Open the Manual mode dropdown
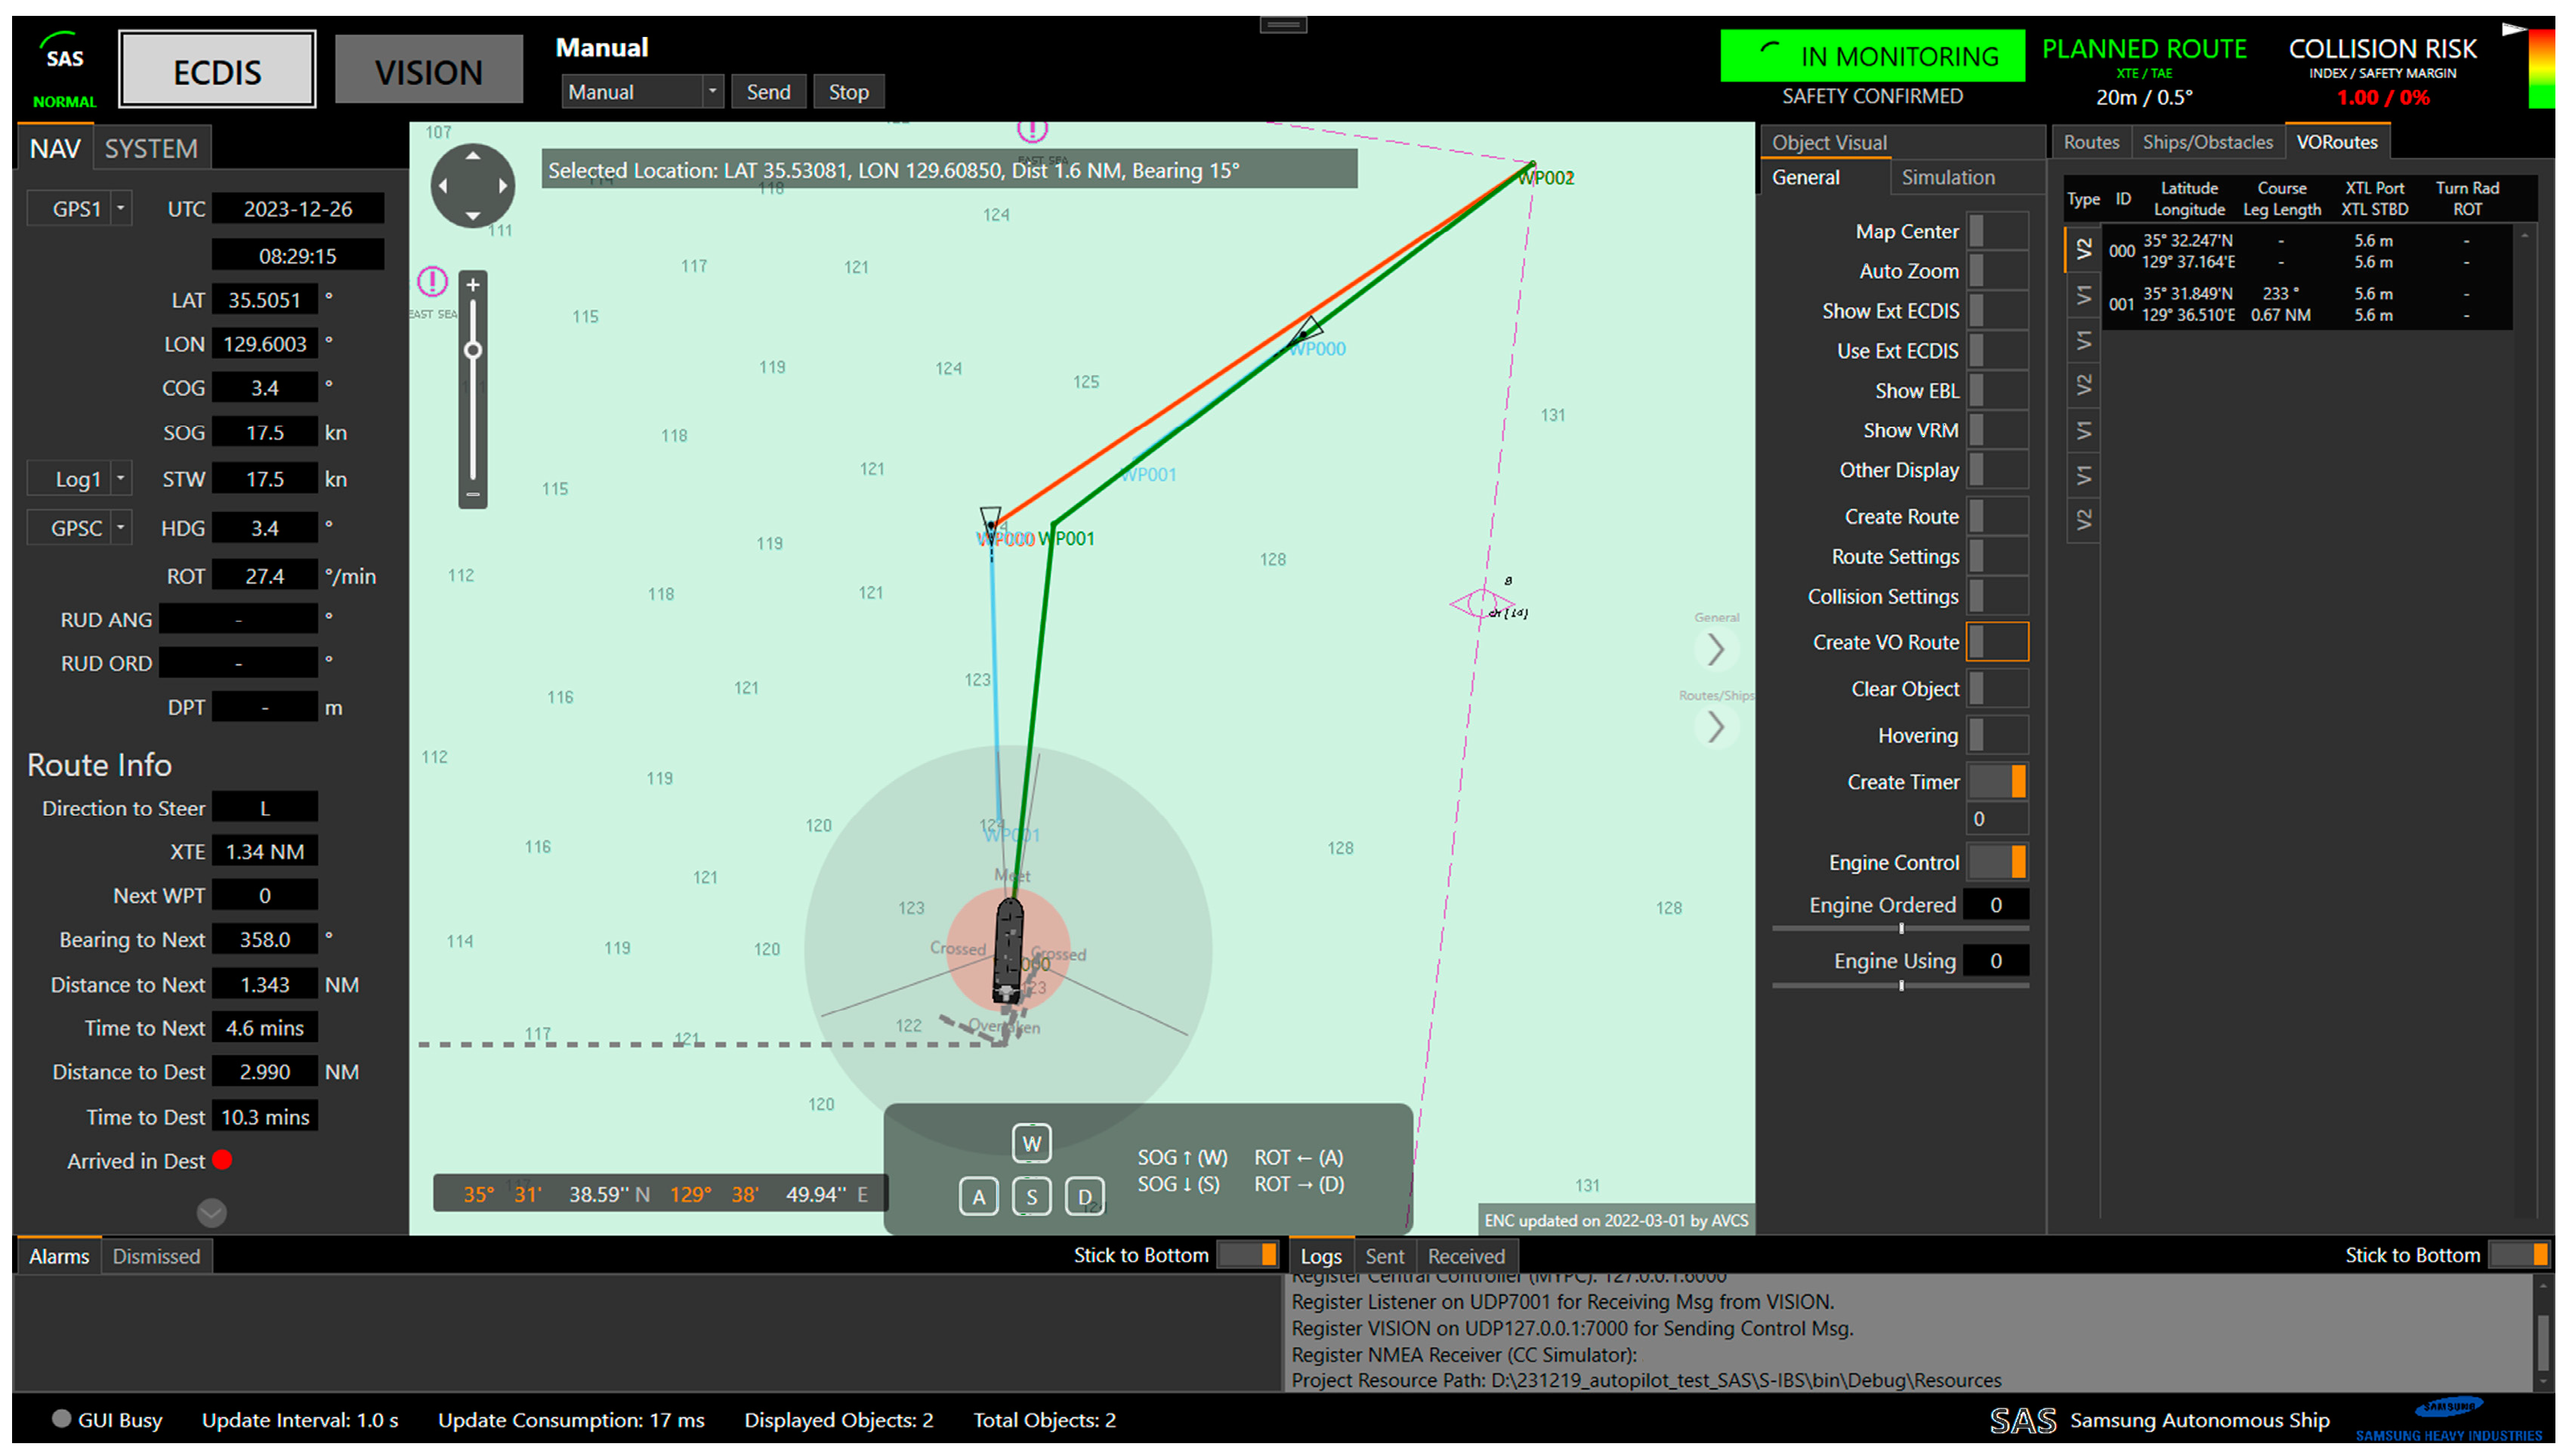Screen dimensions: 2569x1456 pyautogui.click(x=712, y=92)
